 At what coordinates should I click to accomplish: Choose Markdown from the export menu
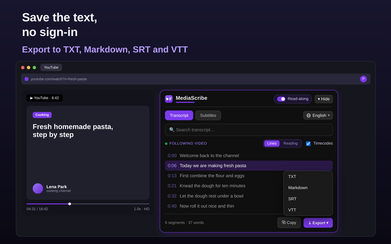pyautogui.click(x=308, y=188)
